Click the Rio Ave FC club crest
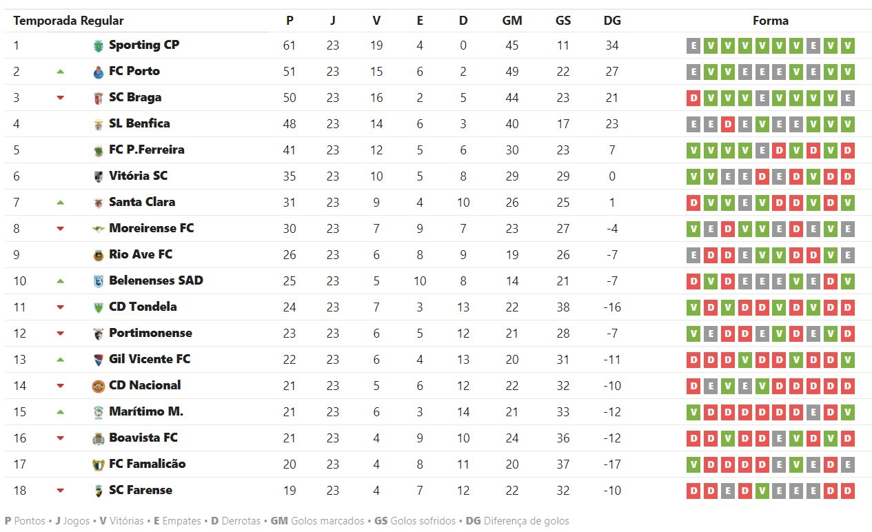The width and height of the screenshot is (872, 532). [x=98, y=256]
